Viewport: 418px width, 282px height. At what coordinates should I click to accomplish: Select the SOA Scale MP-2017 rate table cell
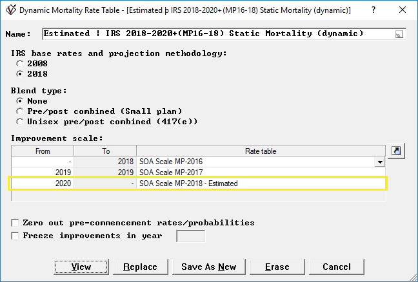click(x=258, y=173)
